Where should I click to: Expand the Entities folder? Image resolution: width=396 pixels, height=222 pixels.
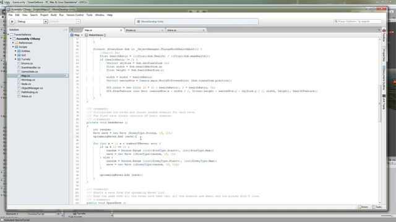(15, 51)
